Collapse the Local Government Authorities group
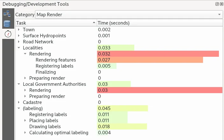Viewport: 224px width, 140px height. (19, 84)
